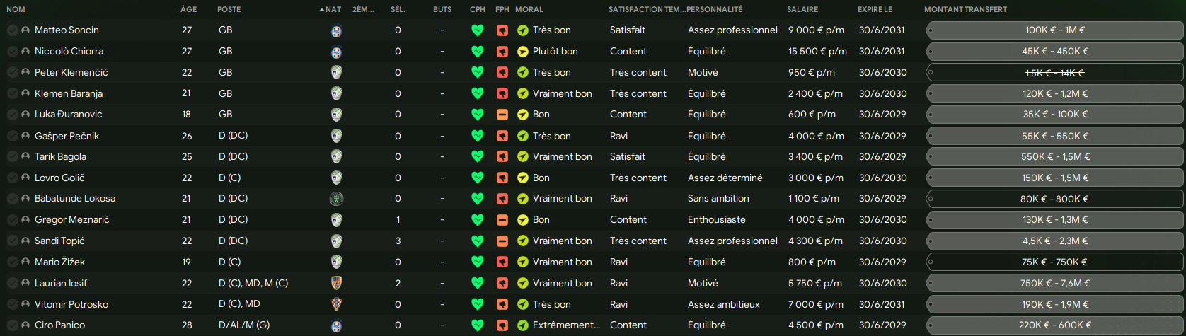Open the player profile icon next to Niccolò Chiorra

25,52
